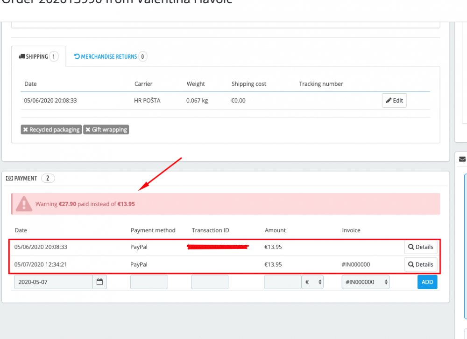
Task: Click the Recycled packaging badge
Action: pyautogui.click(x=51, y=130)
